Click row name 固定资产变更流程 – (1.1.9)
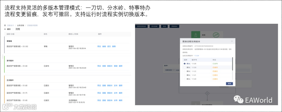This screenshot has height=112, width=282. pos(17,66)
